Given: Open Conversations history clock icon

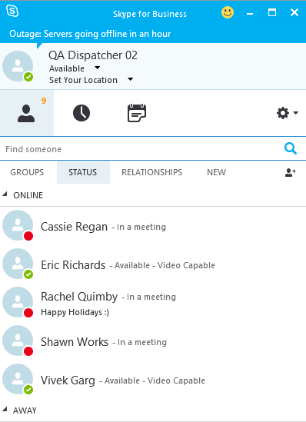Looking at the screenshot, I should 81,113.
